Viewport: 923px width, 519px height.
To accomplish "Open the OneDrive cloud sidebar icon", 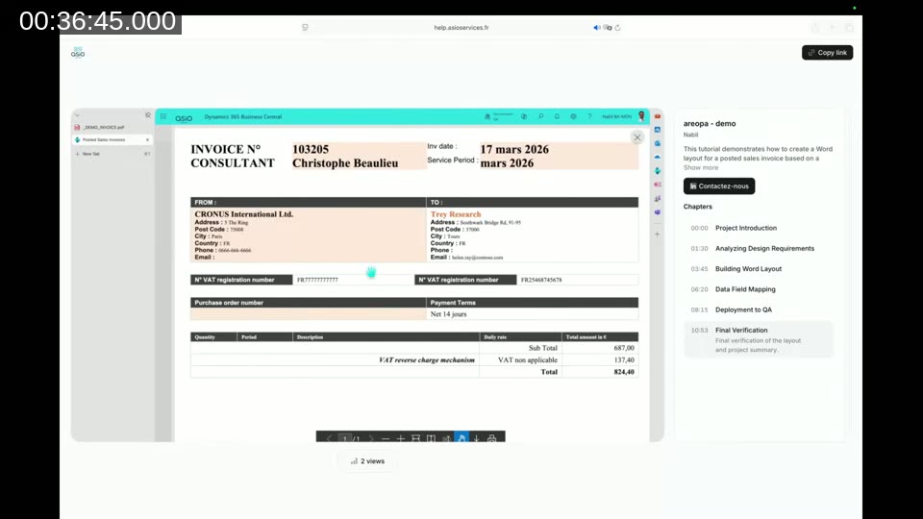I will point(658,157).
